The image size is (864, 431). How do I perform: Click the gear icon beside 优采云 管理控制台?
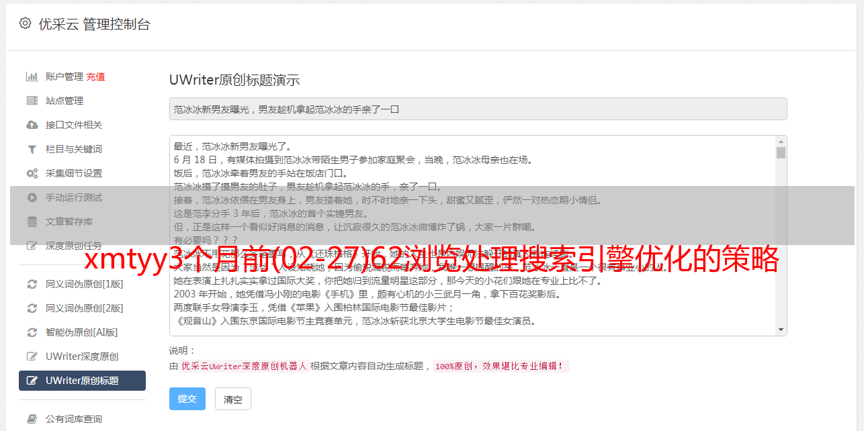(x=25, y=23)
